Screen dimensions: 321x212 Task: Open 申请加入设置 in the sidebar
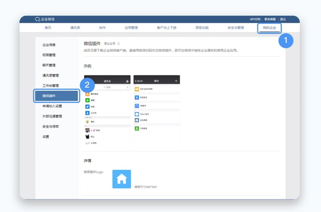pos(52,106)
